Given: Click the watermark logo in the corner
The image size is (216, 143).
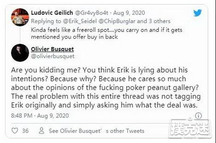Looking at the screenshot, I should coord(190,128).
